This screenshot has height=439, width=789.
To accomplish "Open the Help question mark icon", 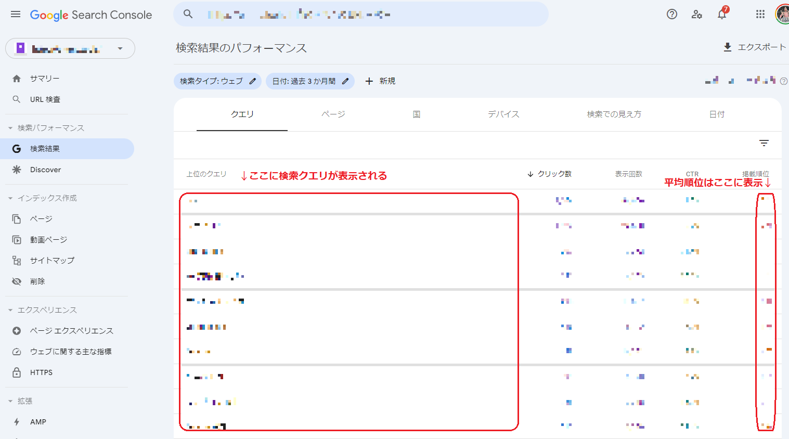I will (x=672, y=15).
